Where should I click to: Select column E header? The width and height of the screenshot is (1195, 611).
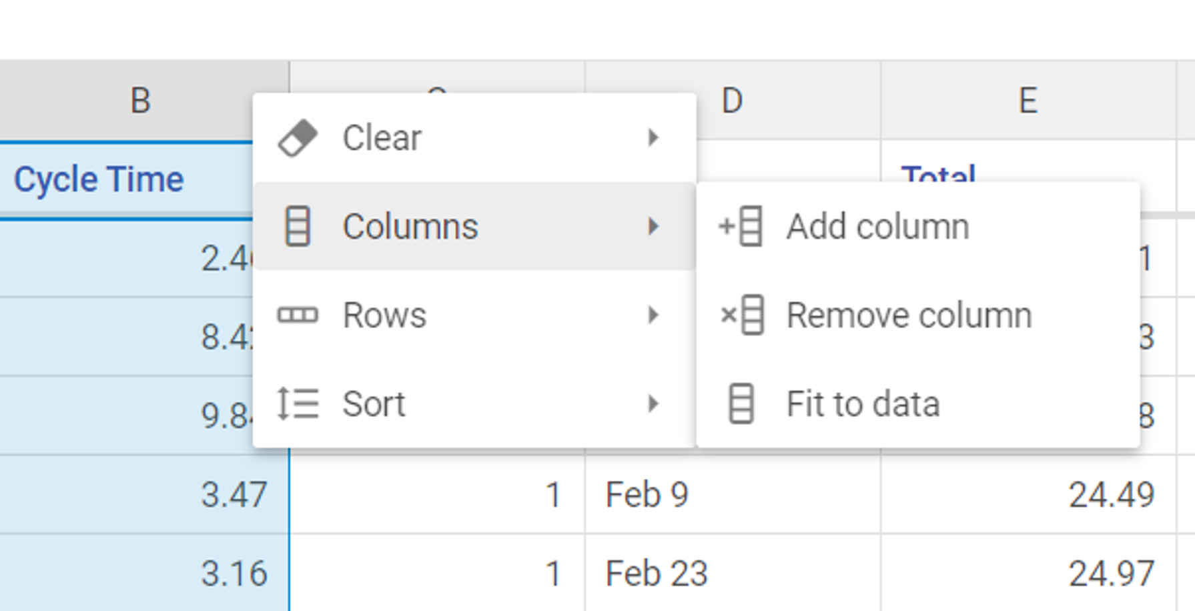tap(1028, 101)
